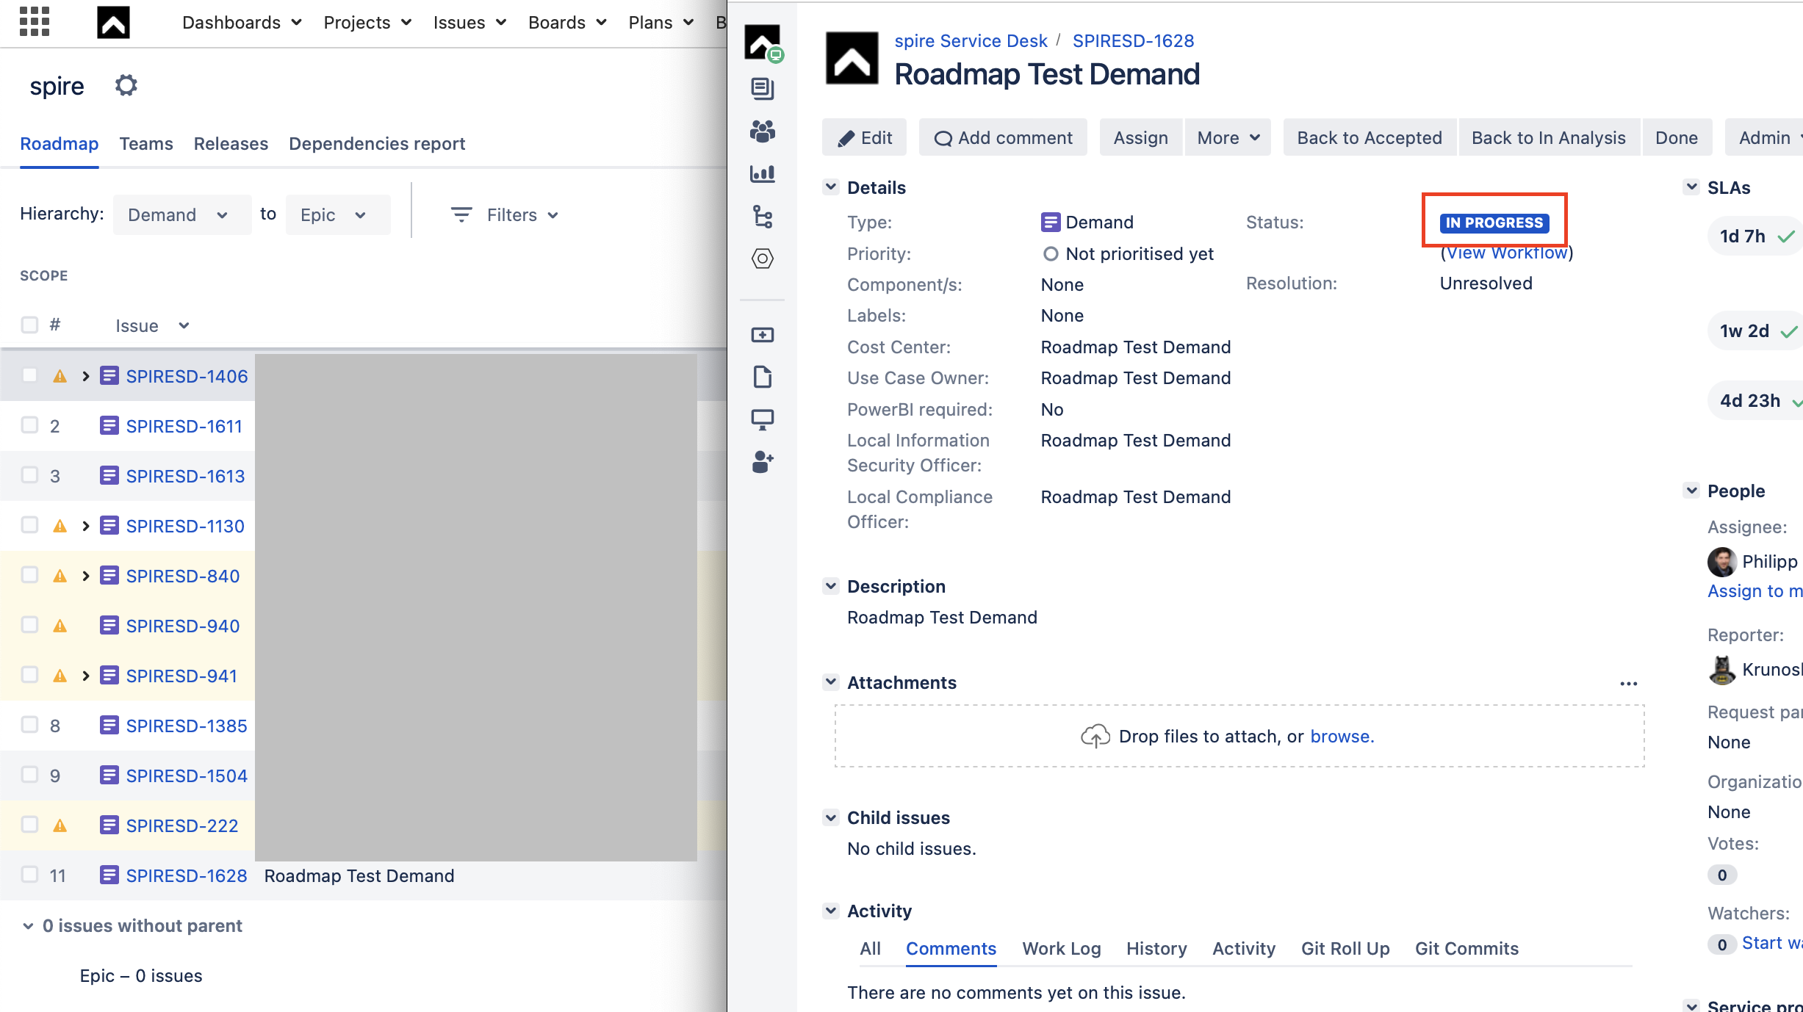The image size is (1803, 1012).
Task: Open the Boards menu
Action: (567, 22)
